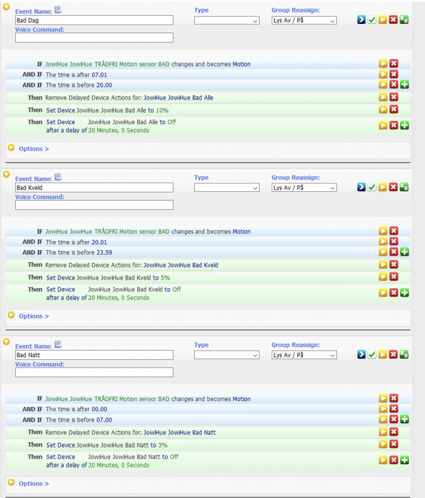This screenshot has width=425, height=498.
Task: Open Group Reassign dropdown for Bad Kveld
Action: click(304, 188)
